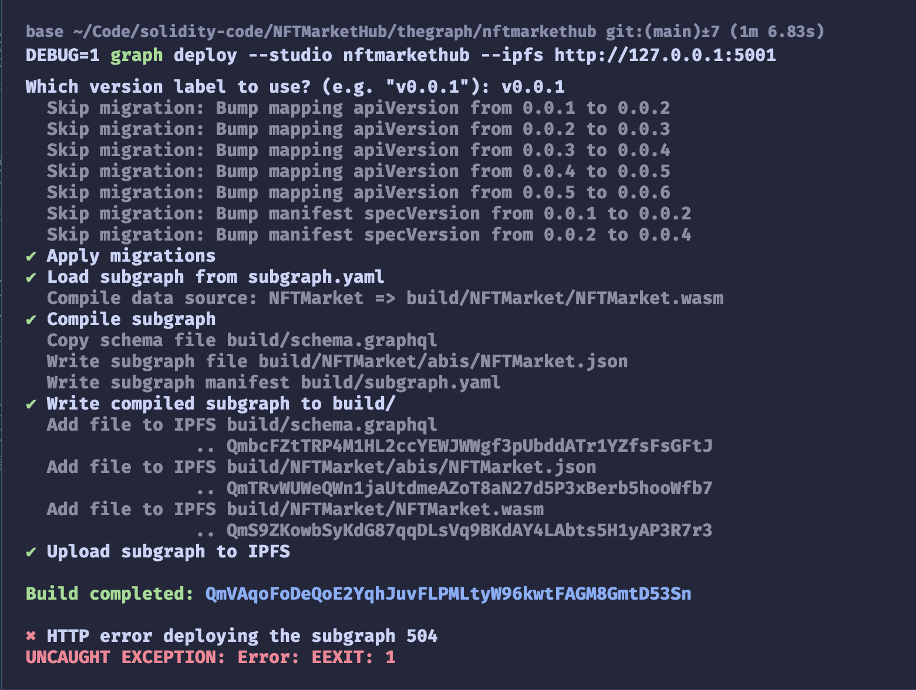The width and height of the screenshot is (916, 690).
Task: Click the HTTP error 504 message
Action: click(242, 636)
